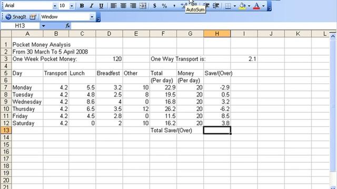Open the Name Box dropdown arrow
This screenshot has height=189, width=337.
tap(43, 26)
